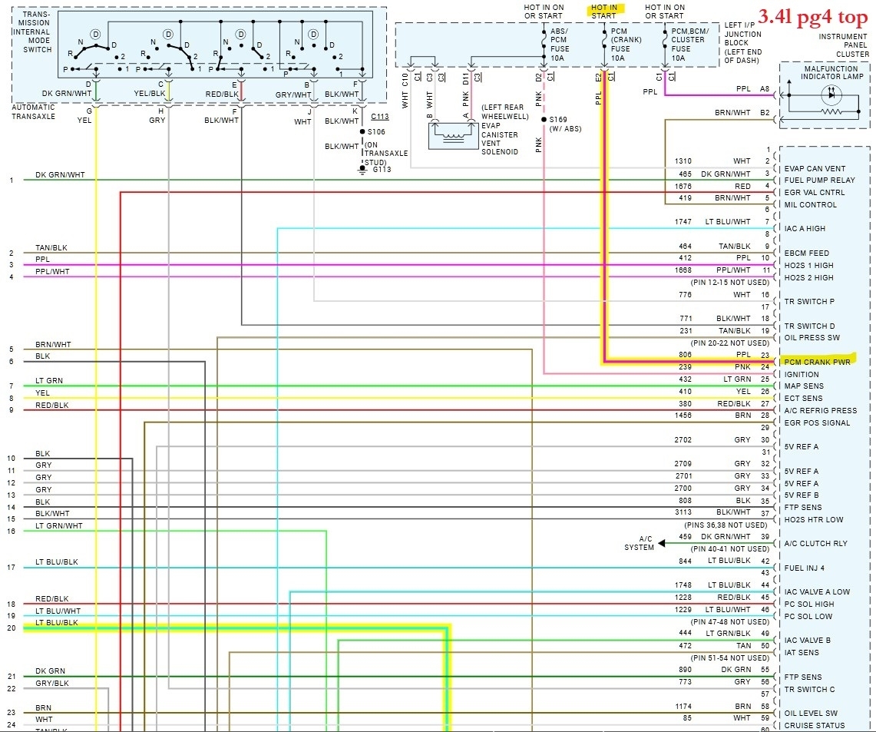
Task: Click the 'EGR POS SIGNAL' label
Action: pos(817,423)
